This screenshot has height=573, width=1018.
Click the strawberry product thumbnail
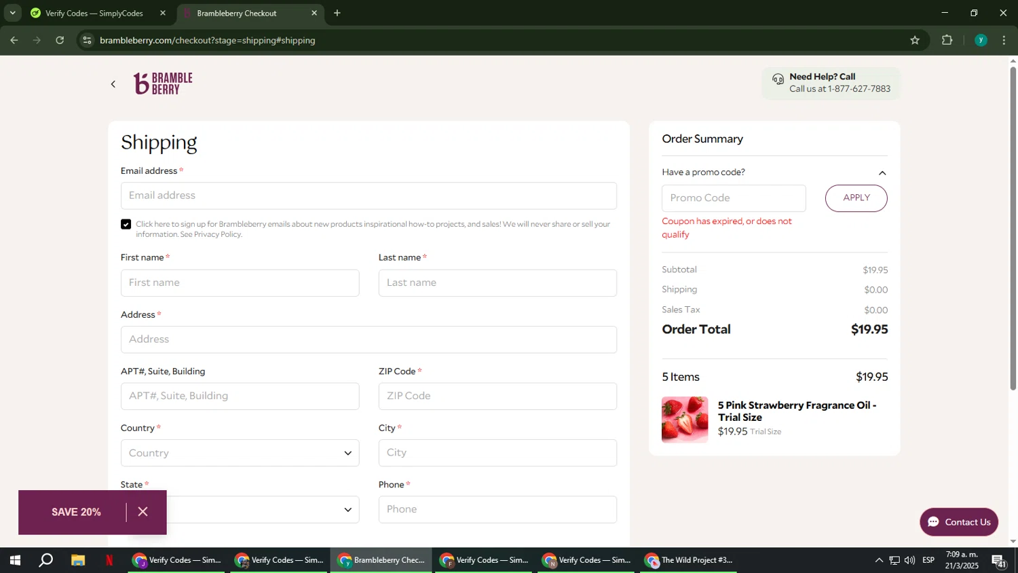pyautogui.click(x=685, y=420)
